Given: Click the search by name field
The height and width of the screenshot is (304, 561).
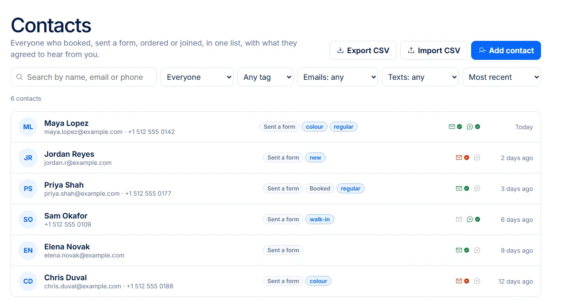Looking at the screenshot, I should (84, 77).
